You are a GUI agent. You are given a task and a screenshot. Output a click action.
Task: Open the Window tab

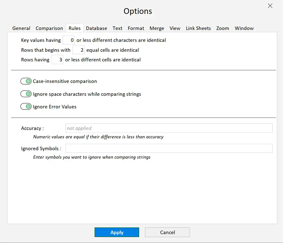pos(244,28)
